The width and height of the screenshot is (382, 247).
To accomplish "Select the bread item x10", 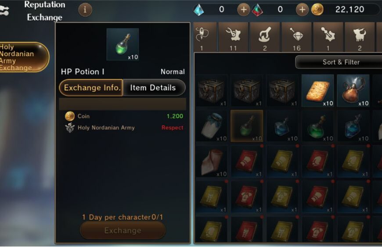I will tap(318, 91).
